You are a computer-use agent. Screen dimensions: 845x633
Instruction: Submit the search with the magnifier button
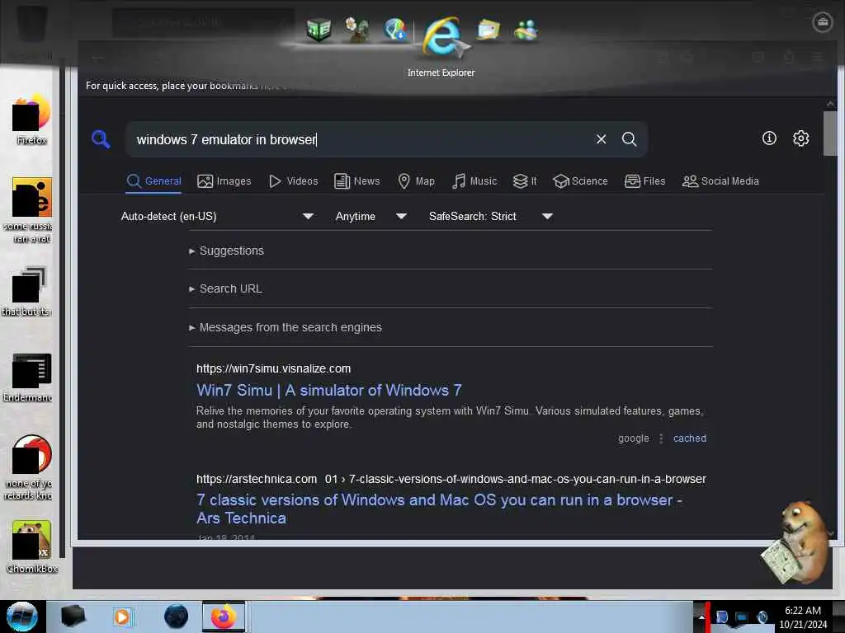pyautogui.click(x=629, y=139)
